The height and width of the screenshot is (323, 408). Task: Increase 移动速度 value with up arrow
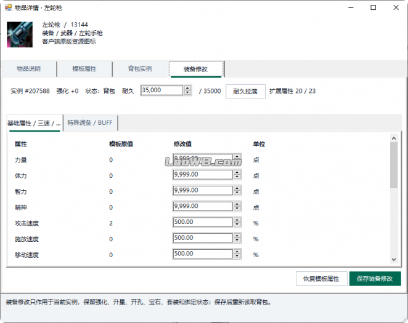237,252
